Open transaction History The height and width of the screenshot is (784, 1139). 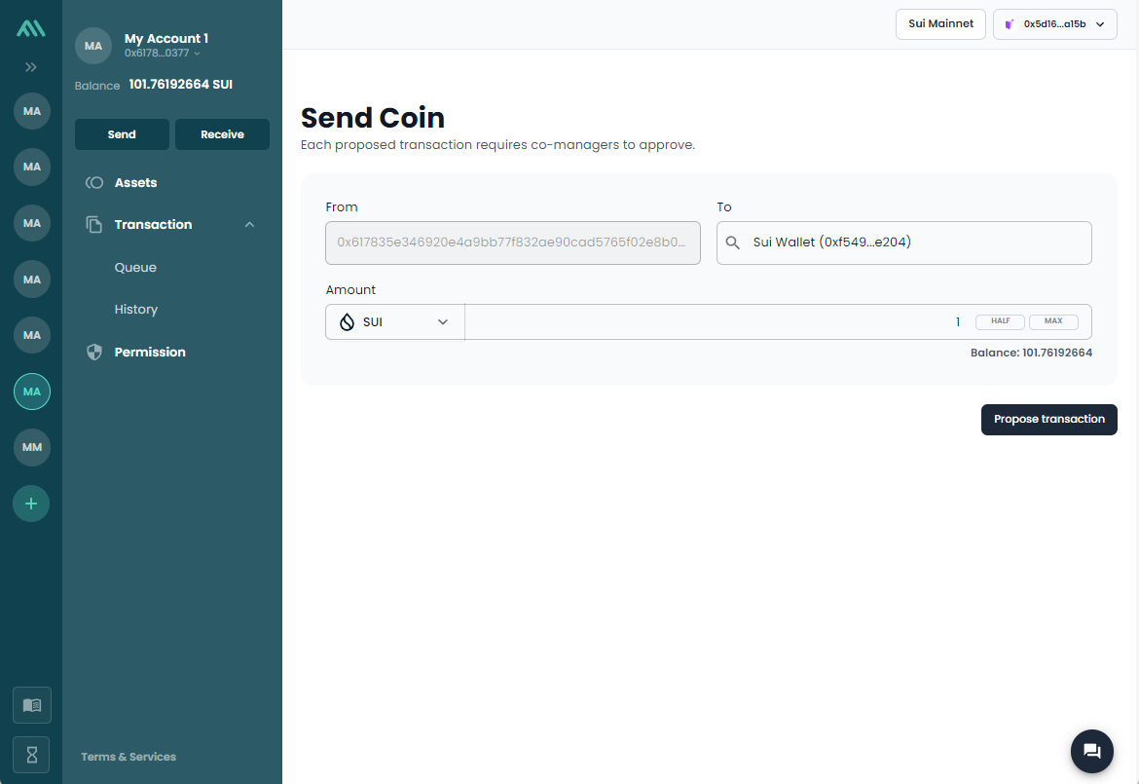coord(135,310)
